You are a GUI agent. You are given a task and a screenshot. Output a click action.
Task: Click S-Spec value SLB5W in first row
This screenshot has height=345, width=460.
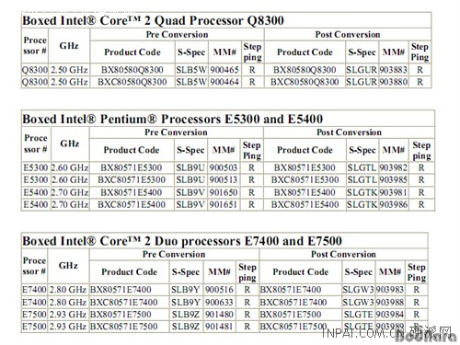[x=191, y=70]
